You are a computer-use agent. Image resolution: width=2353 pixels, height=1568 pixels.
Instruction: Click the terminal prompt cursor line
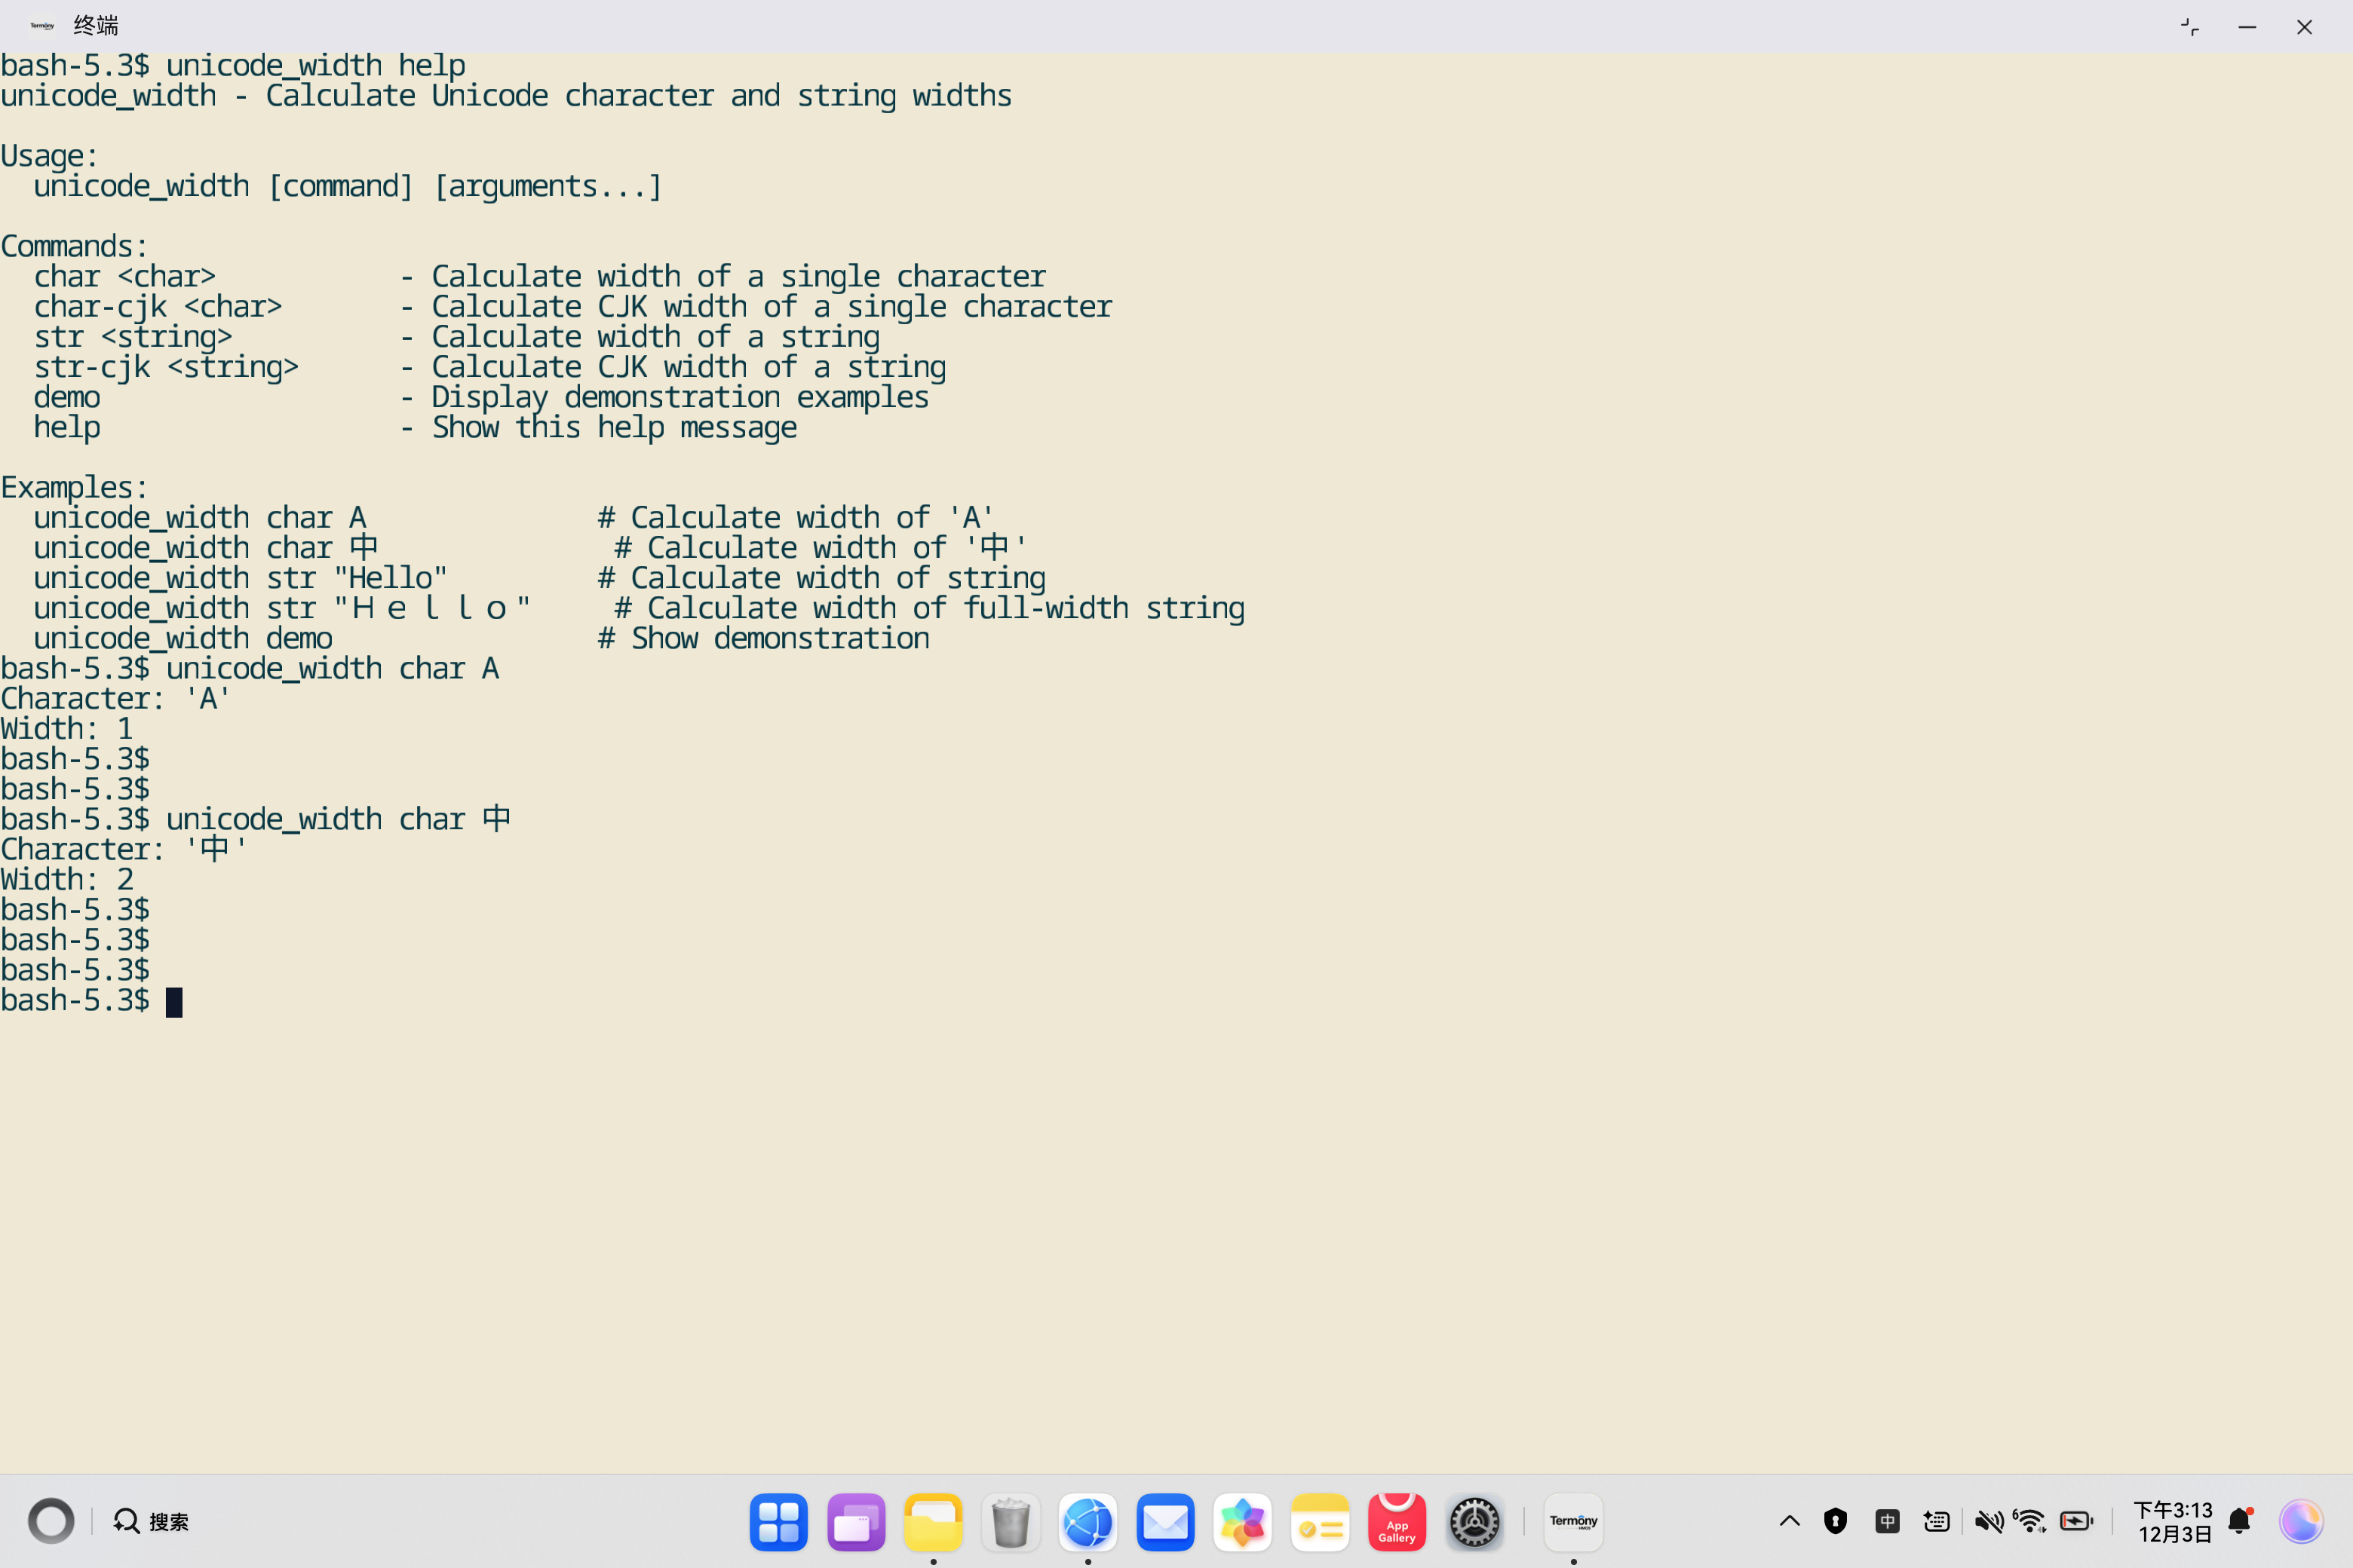pyautogui.click(x=174, y=1002)
